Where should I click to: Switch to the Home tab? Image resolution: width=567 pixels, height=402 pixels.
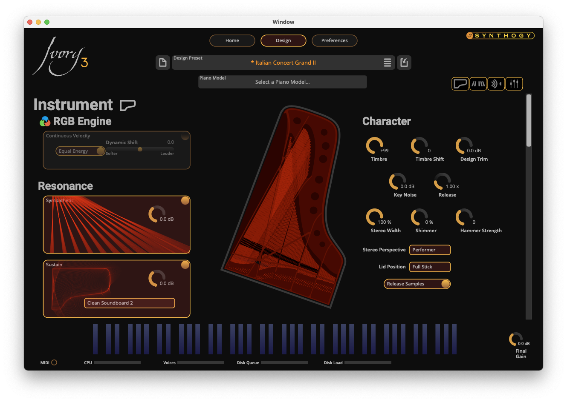[232, 40]
